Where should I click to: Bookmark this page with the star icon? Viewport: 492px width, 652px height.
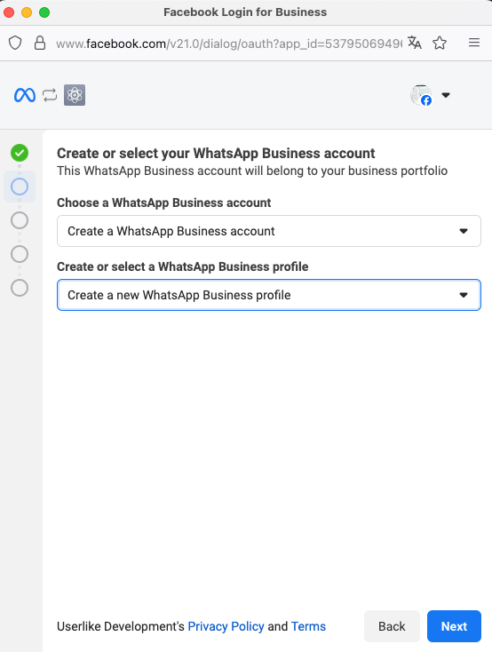tap(440, 43)
